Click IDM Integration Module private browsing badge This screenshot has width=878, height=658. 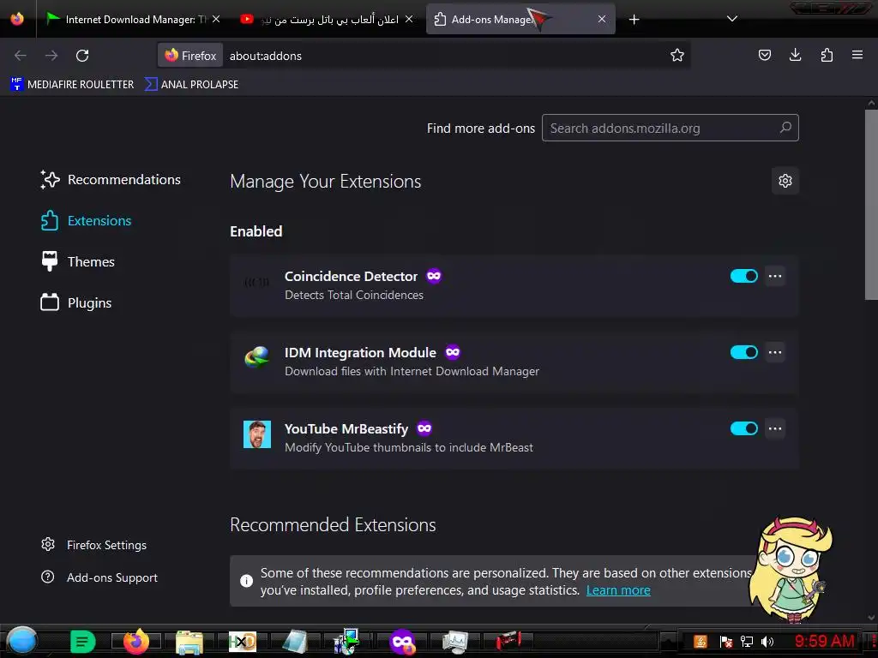click(x=453, y=352)
